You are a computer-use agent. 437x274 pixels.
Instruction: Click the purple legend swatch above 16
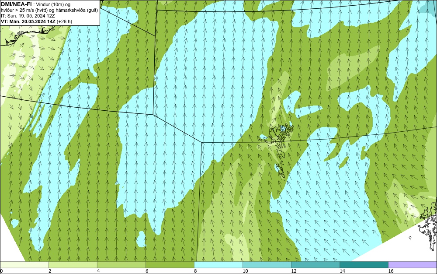pyautogui.click(x=413, y=265)
